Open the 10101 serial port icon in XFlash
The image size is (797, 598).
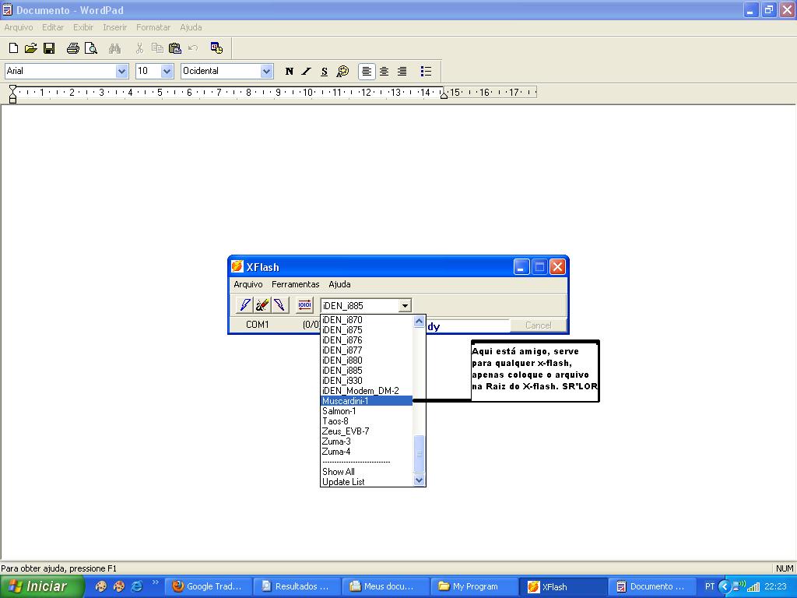(x=304, y=305)
